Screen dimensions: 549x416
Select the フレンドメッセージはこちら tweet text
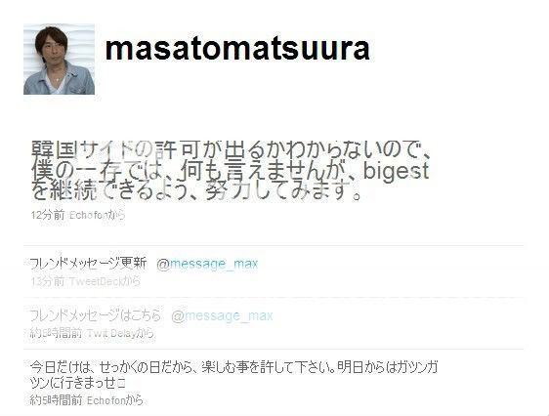coord(95,315)
